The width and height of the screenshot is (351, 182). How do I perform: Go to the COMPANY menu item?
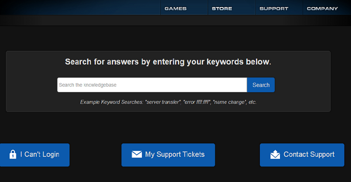(322, 8)
